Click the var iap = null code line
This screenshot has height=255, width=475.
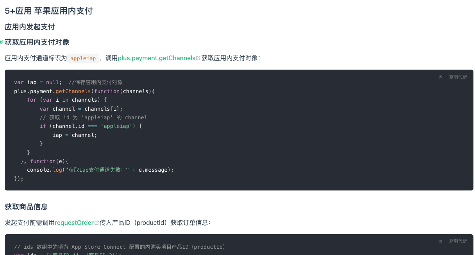click(x=68, y=82)
